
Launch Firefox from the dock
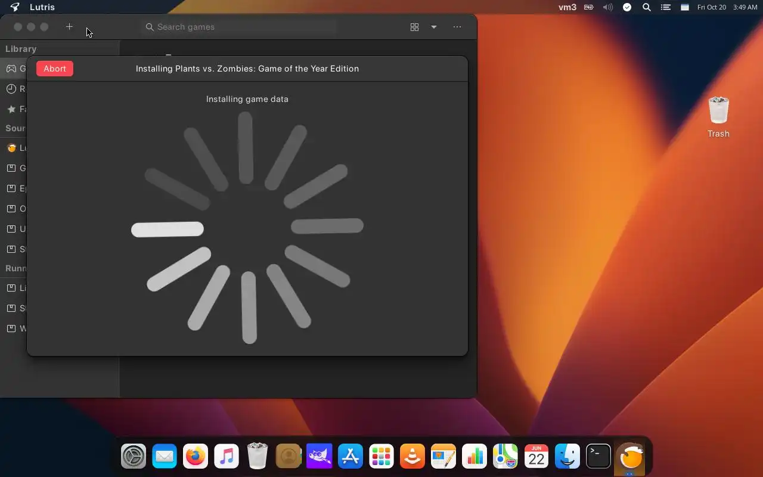tap(196, 457)
